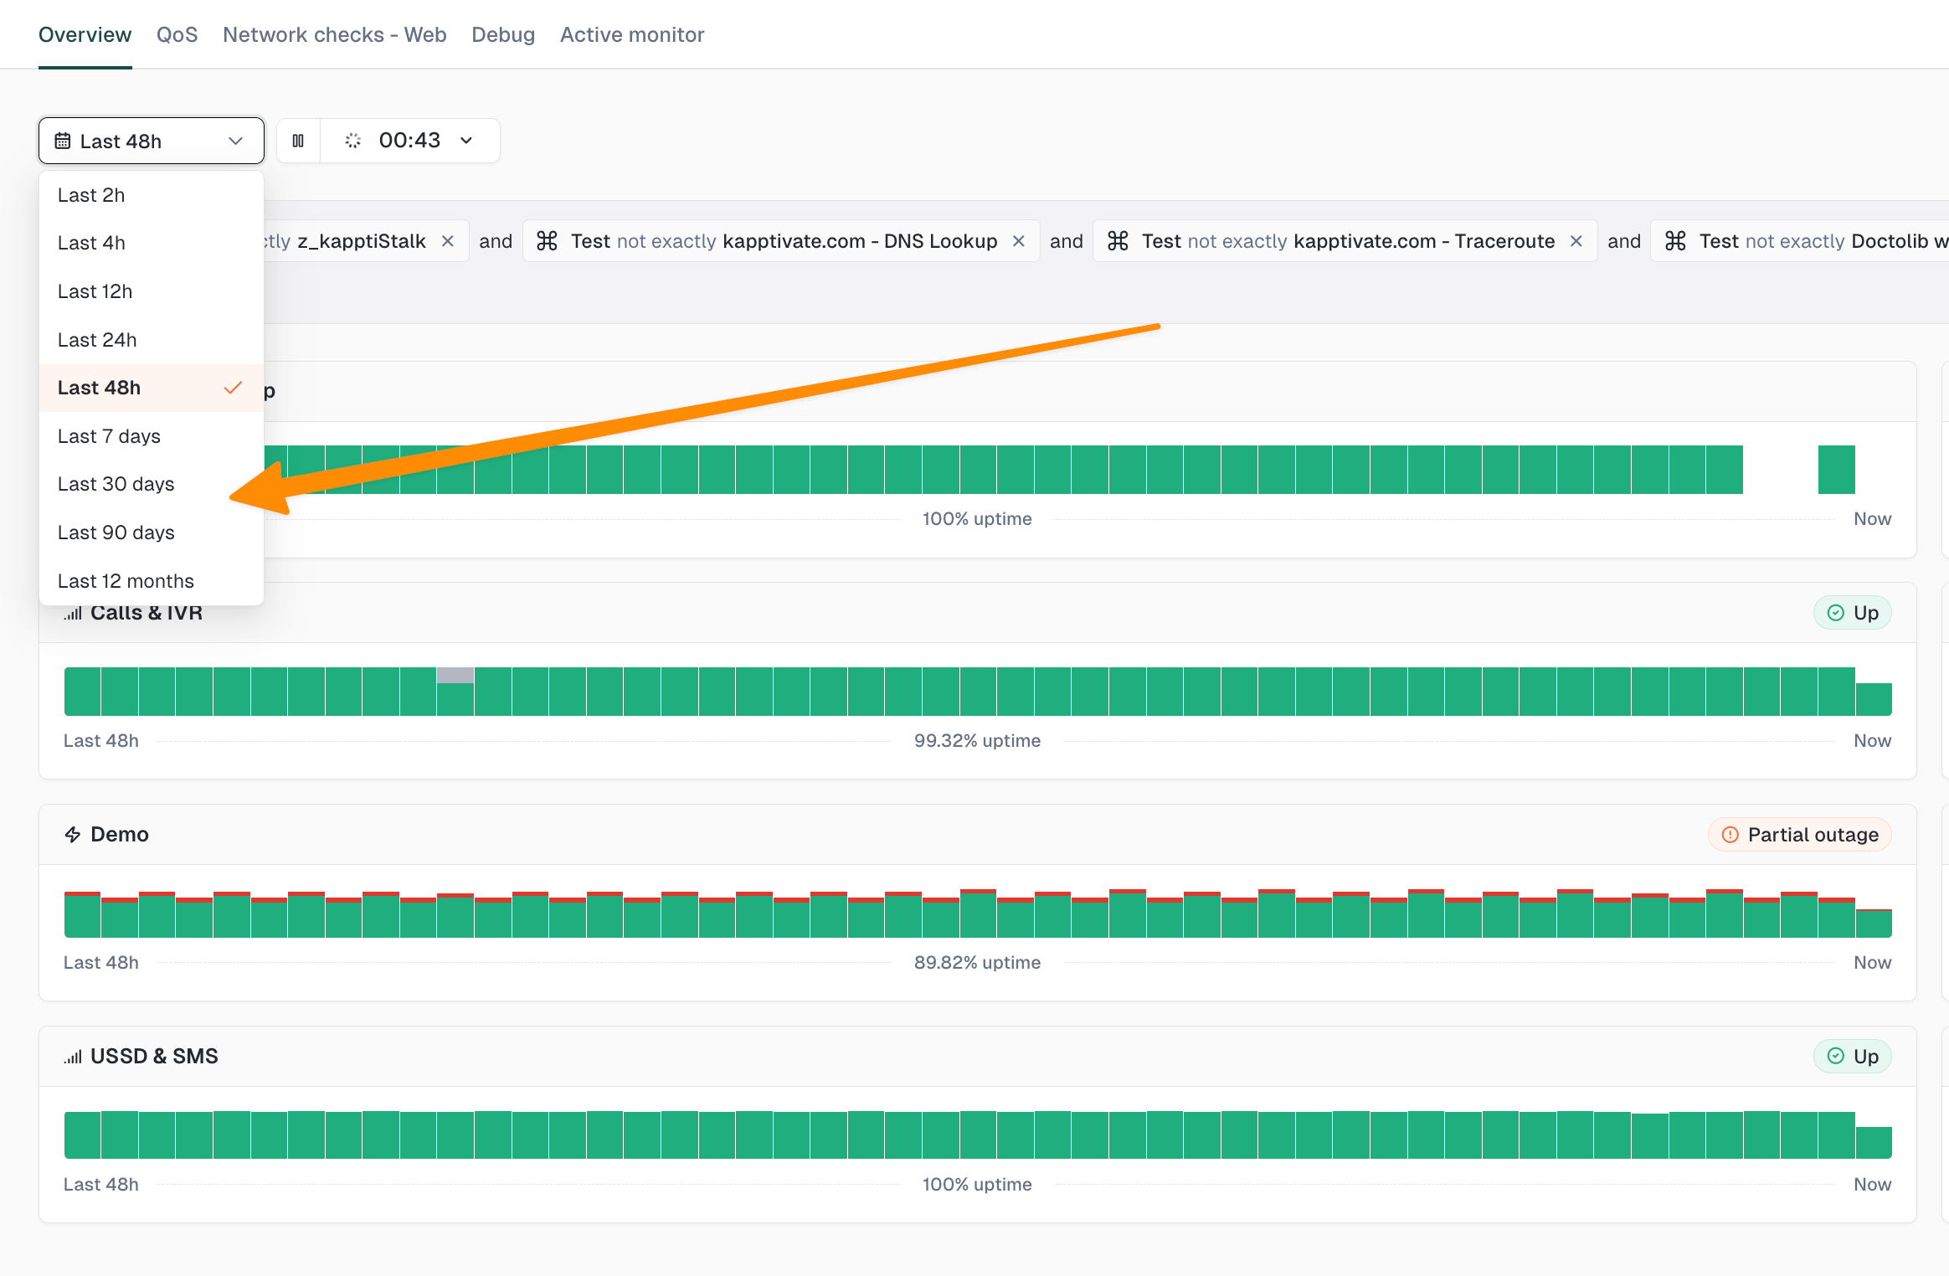Screen dimensions: 1949x1276
Task: Click the command icon on DNS Lookup filter
Action: tap(547, 241)
